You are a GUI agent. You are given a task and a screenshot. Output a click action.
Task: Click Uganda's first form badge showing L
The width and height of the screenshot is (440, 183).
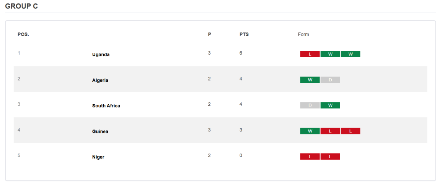tap(310, 54)
